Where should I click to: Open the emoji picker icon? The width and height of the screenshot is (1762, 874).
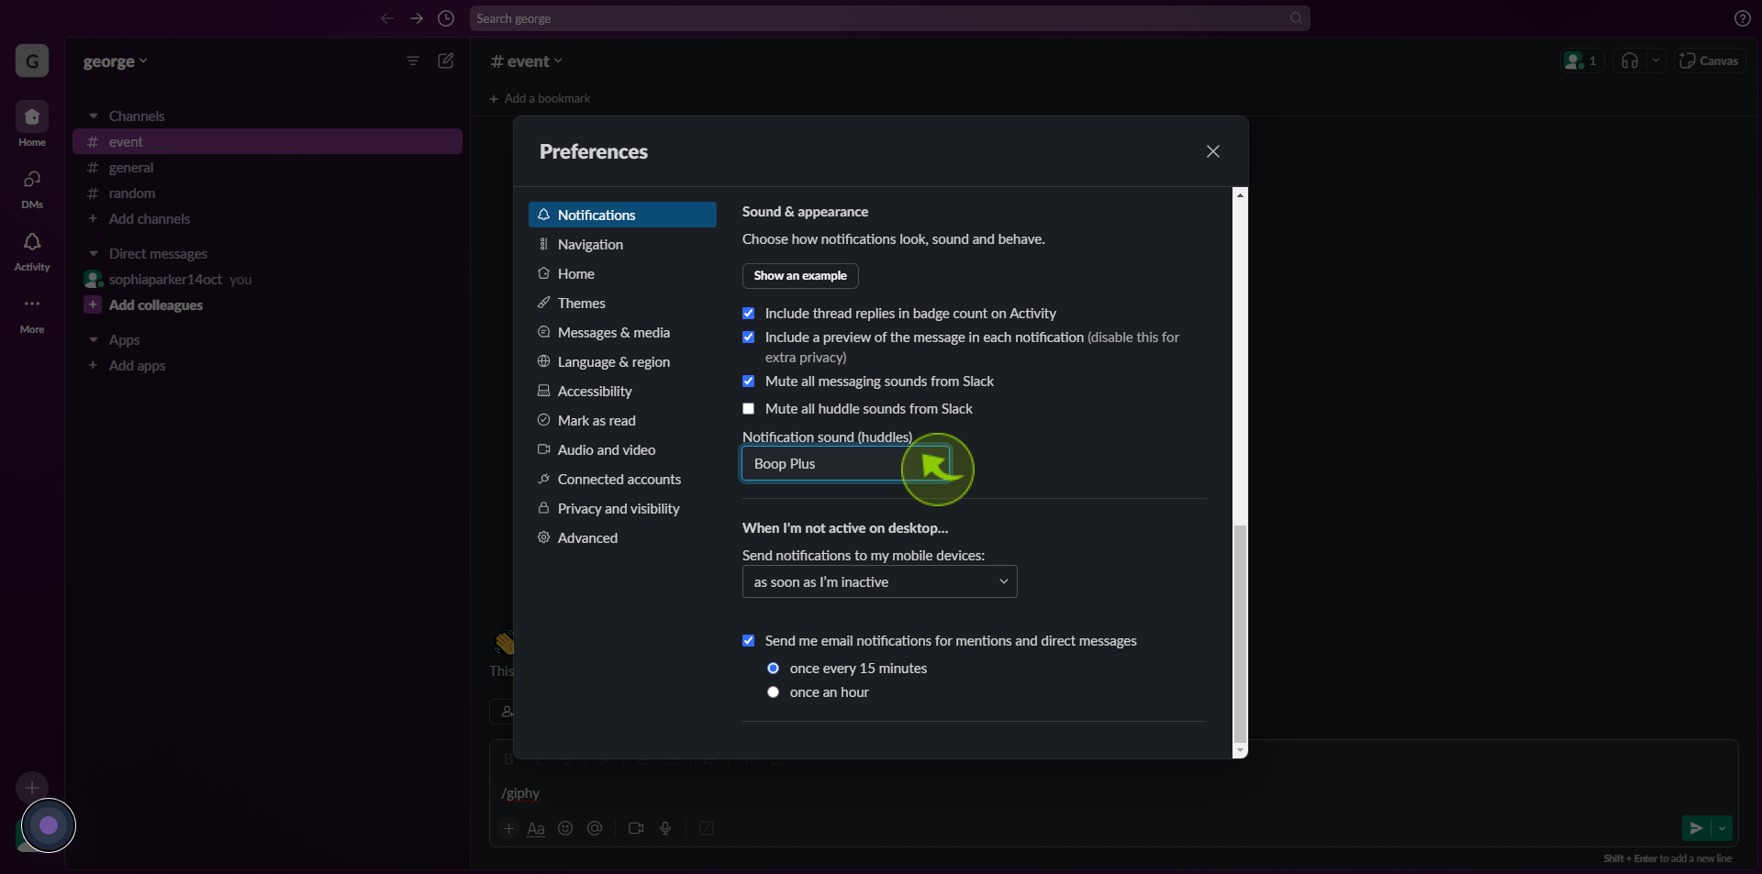pyautogui.click(x=565, y=828)
